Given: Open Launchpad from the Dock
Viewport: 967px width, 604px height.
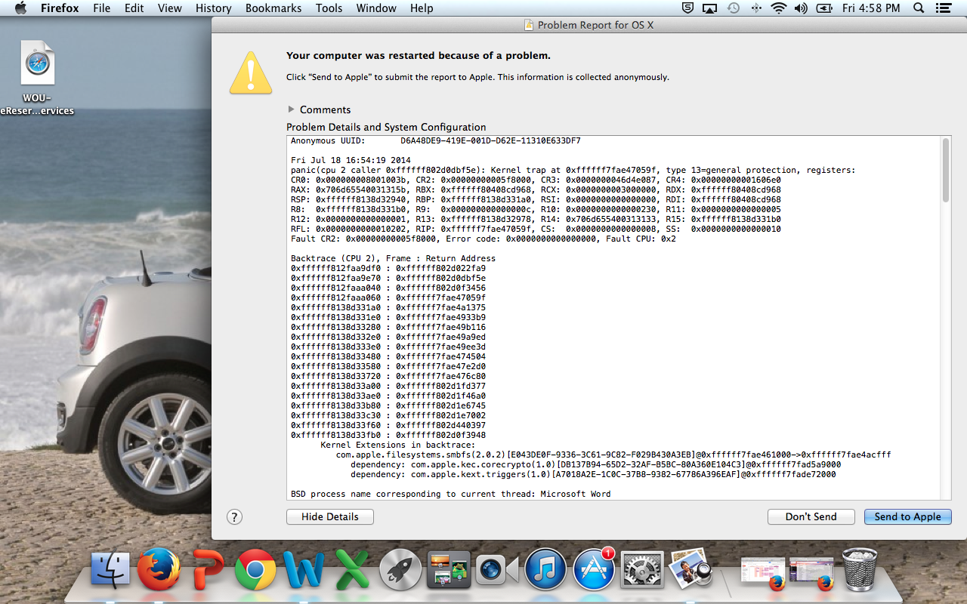Looking at the screenshot, I should point(400,570).
